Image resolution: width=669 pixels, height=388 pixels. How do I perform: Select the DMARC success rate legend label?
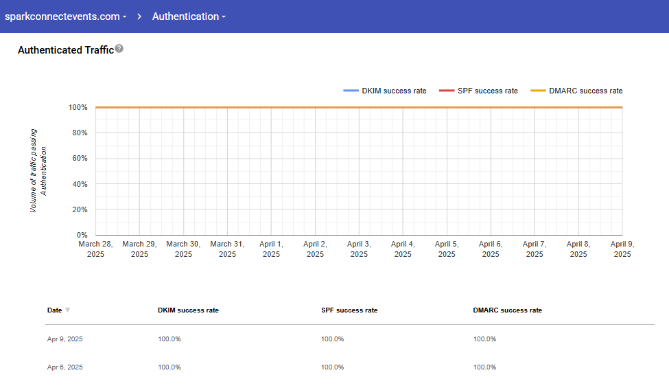pyautogui.click(x=585, y=91)
